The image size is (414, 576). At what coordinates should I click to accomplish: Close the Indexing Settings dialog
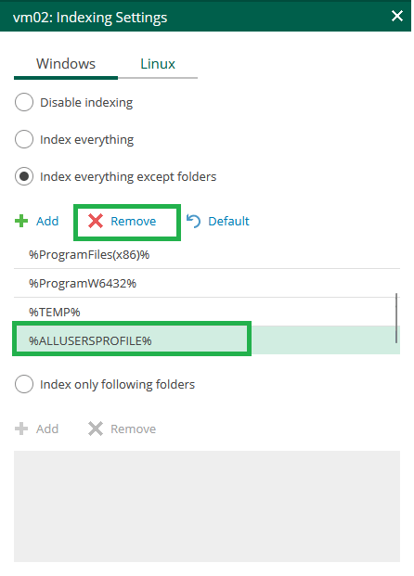click(397, 16)
